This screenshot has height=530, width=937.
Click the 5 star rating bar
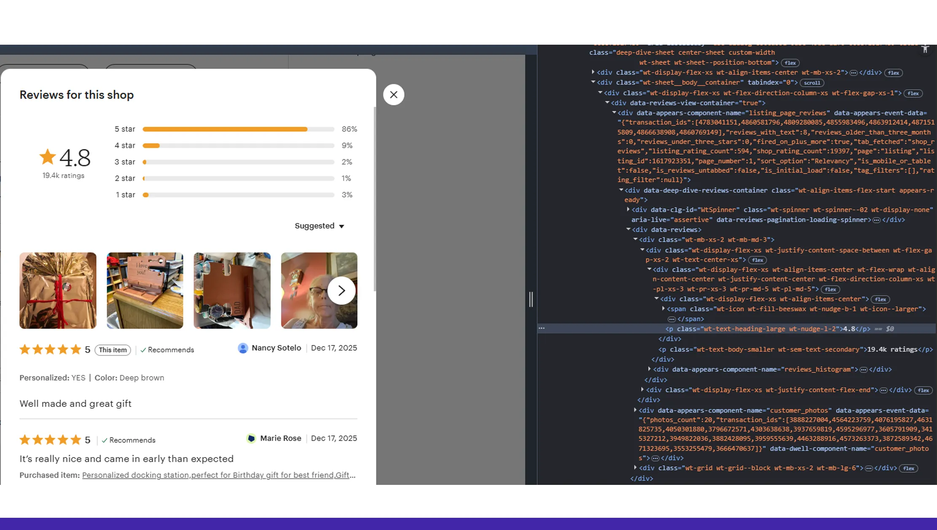click(237, 129)
